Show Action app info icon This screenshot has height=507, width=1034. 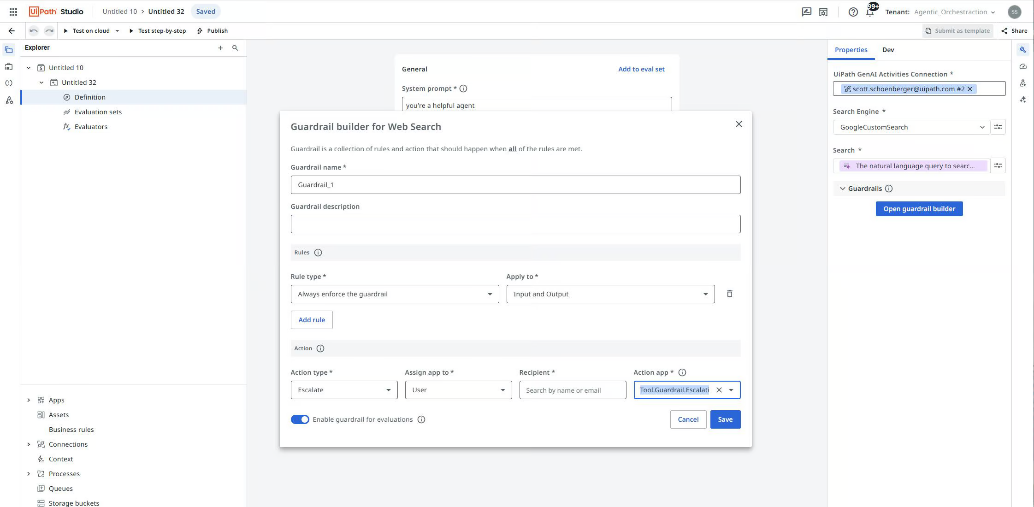pos(682,372)
